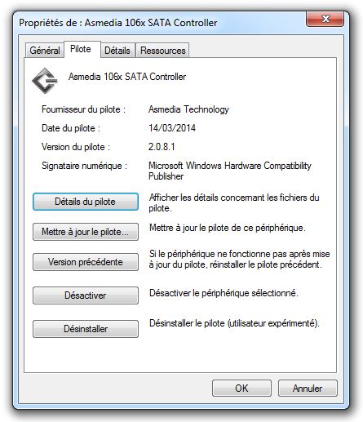The height and width of the screenshot is (422, 363).
Task: Click the driver version value 2.0.8.1
Action: [162, 147]
